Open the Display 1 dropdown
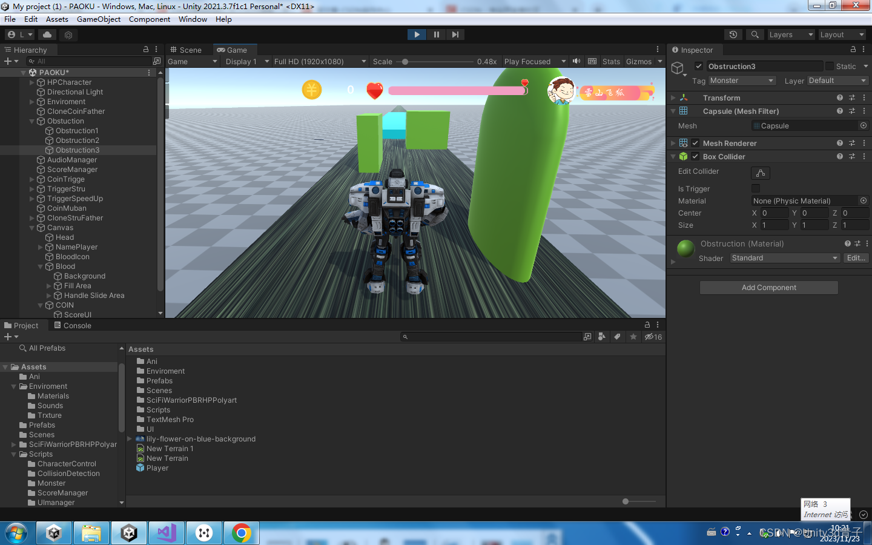The image size is (872, 545). pos(246,62)
